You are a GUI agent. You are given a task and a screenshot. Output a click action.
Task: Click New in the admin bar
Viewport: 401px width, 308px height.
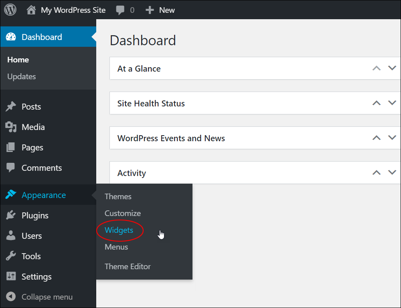(x=167, y=10)
